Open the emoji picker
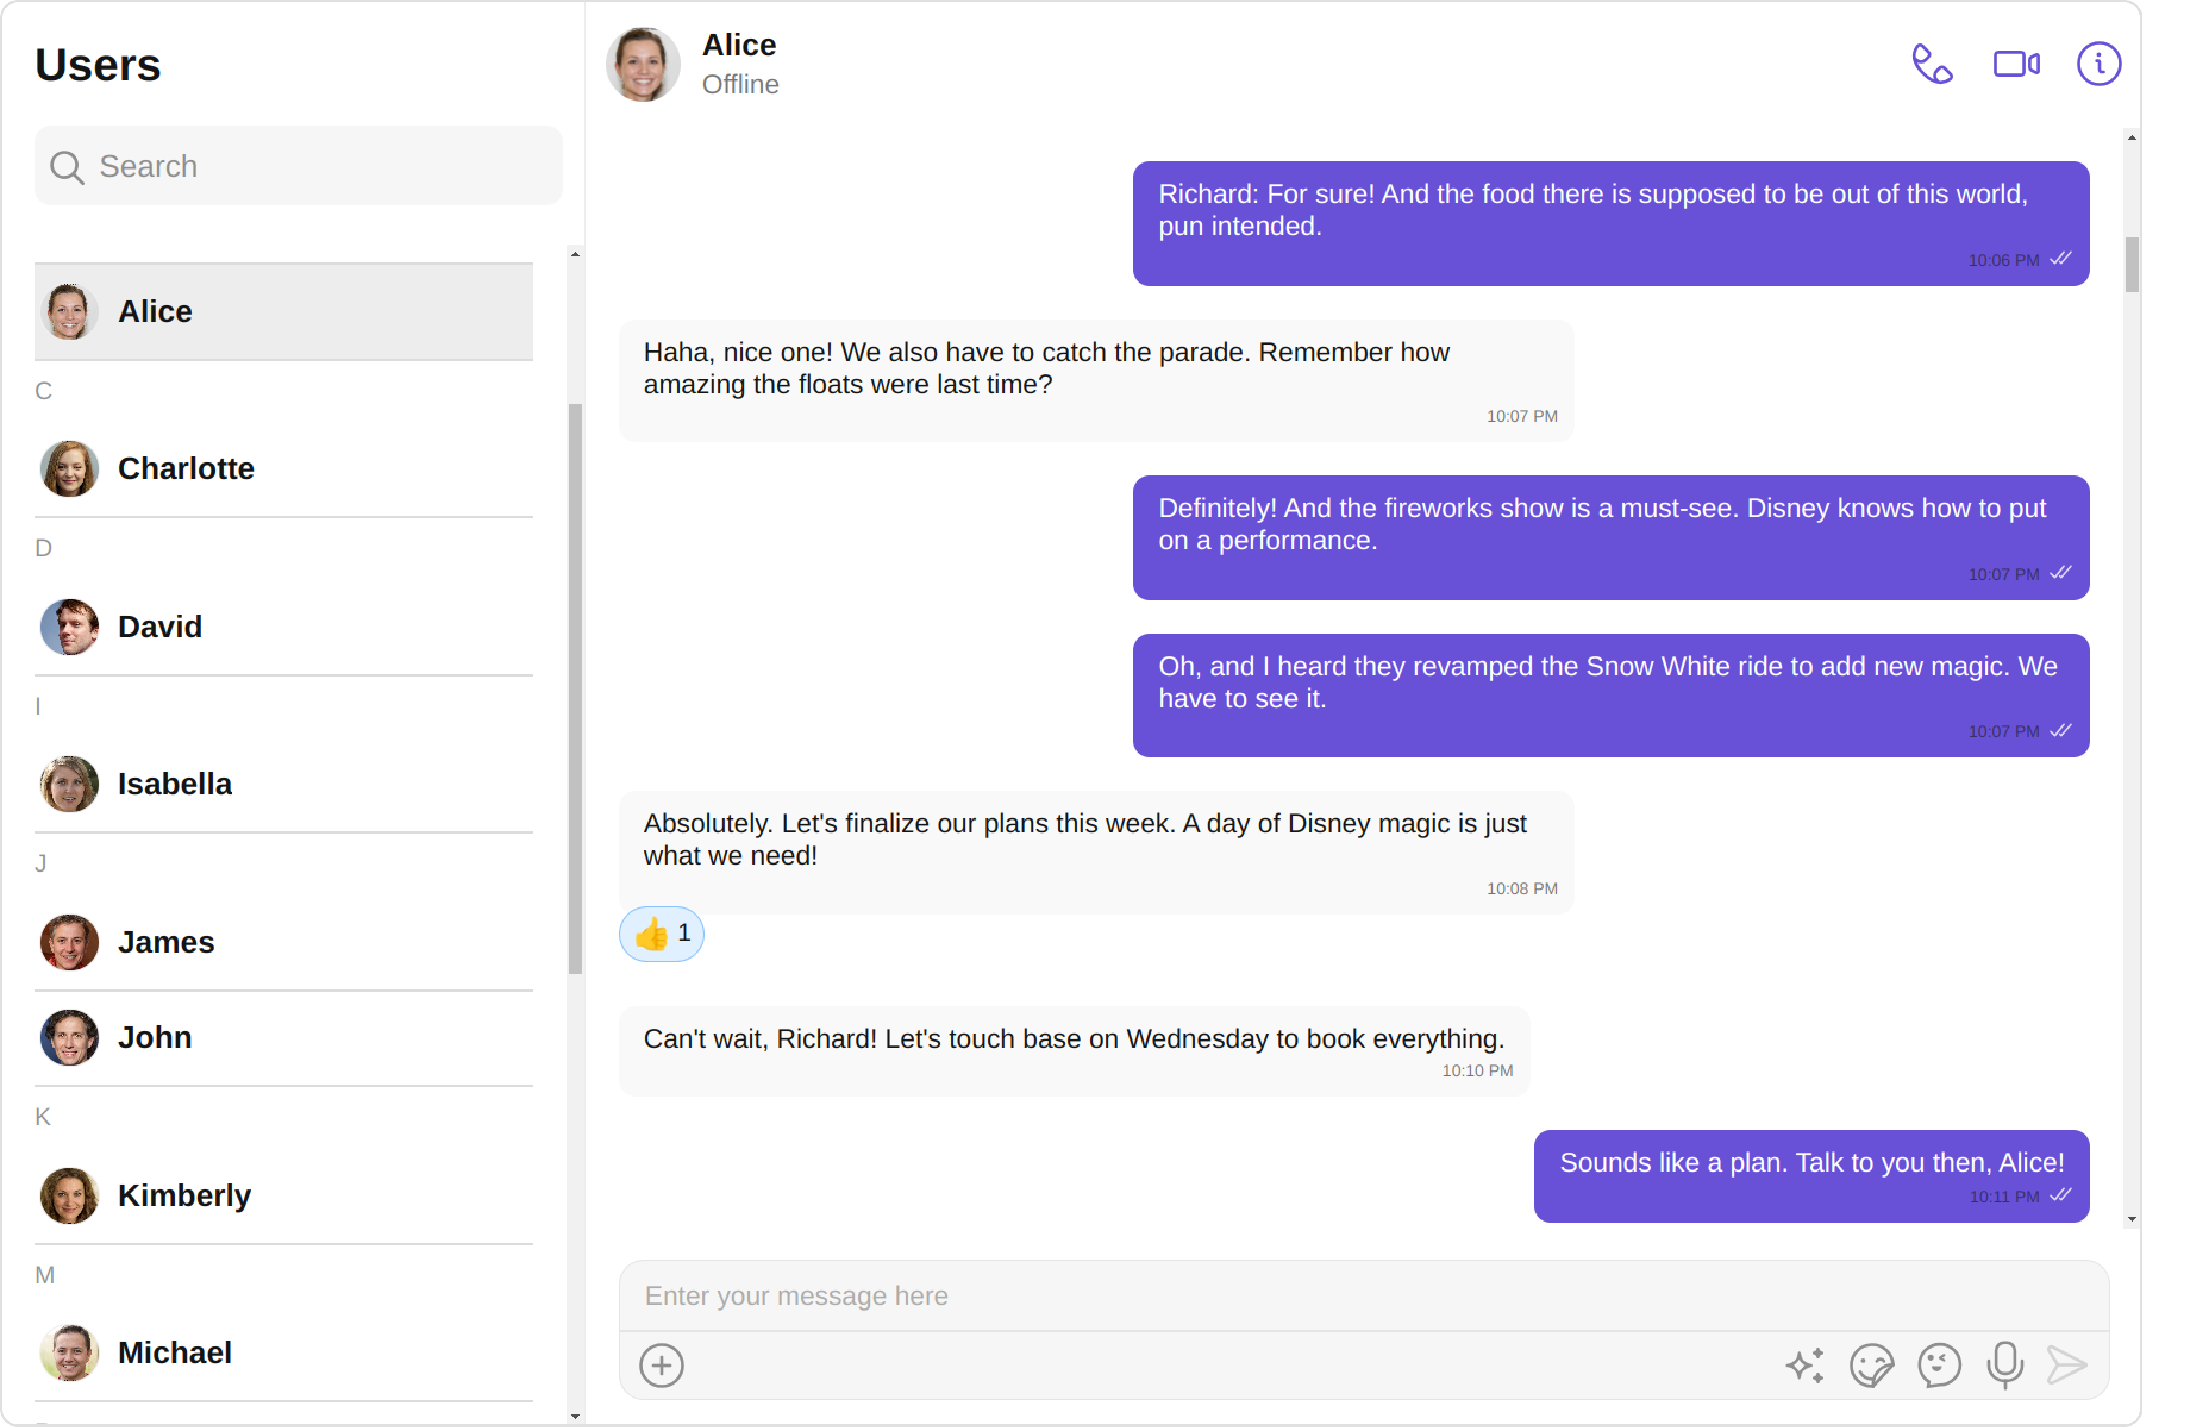This screenshot has width=2187, height=1428. click(1939, 1364)
